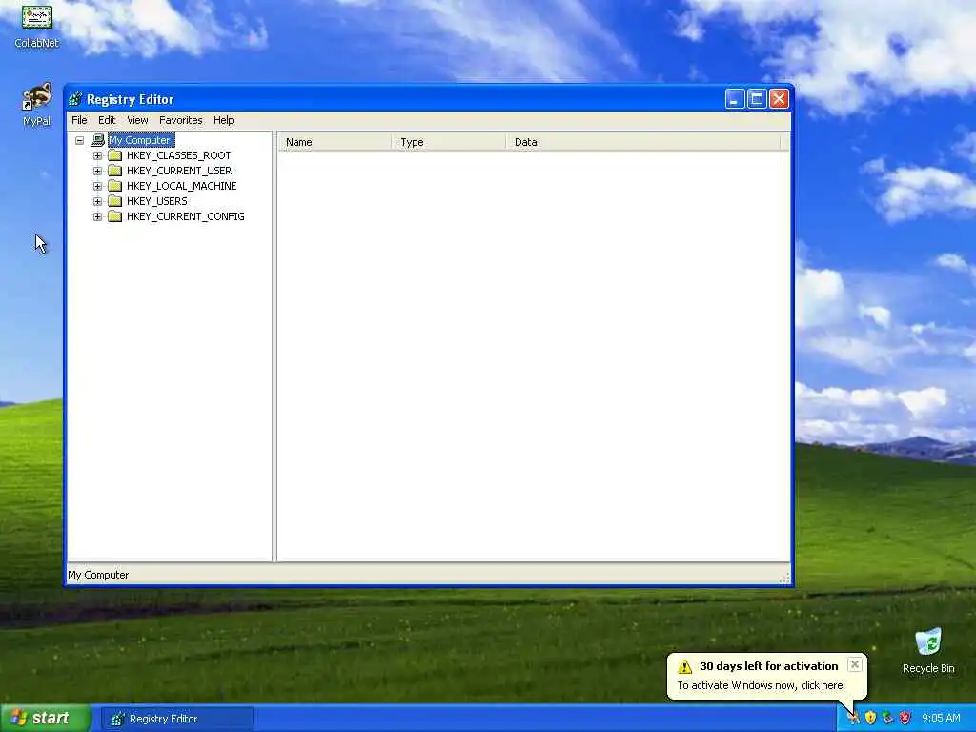This screenshot has width=976, height=732.
Task: Click the HKEY_USERS folder icon
Action: coord(114,201)
